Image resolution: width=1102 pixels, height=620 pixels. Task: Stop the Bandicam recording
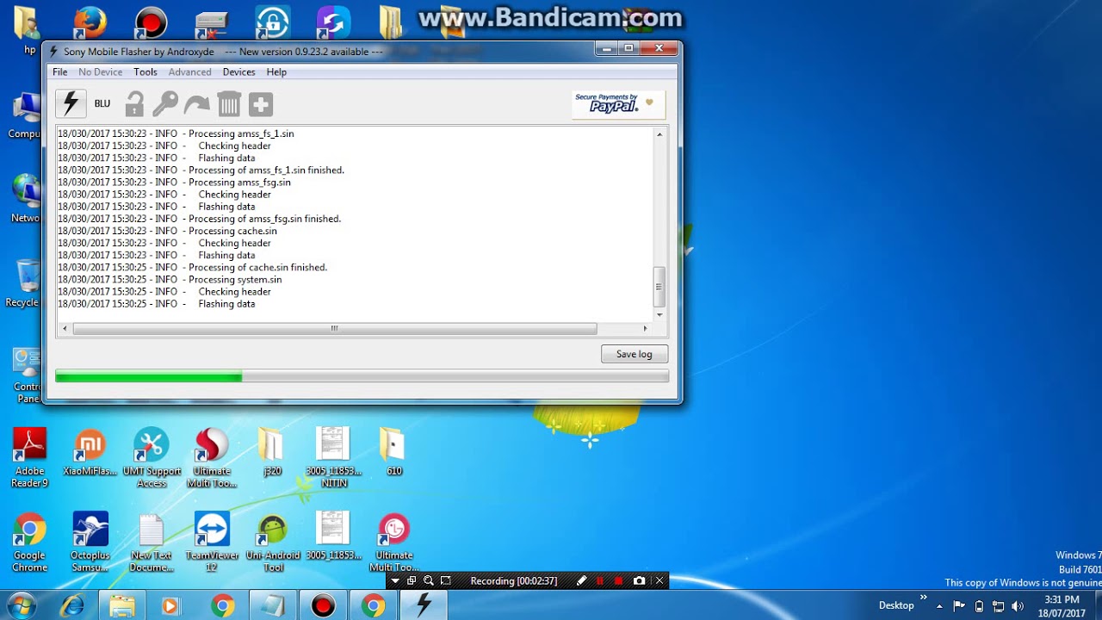618,581
